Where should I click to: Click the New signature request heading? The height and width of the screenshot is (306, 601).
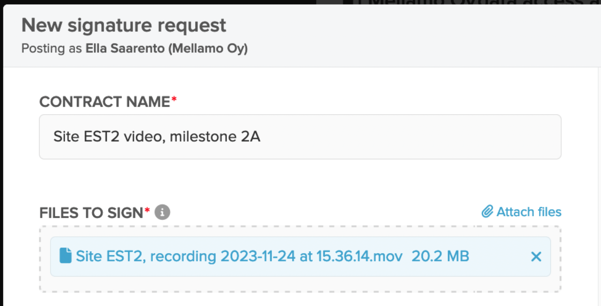point(124,25)
